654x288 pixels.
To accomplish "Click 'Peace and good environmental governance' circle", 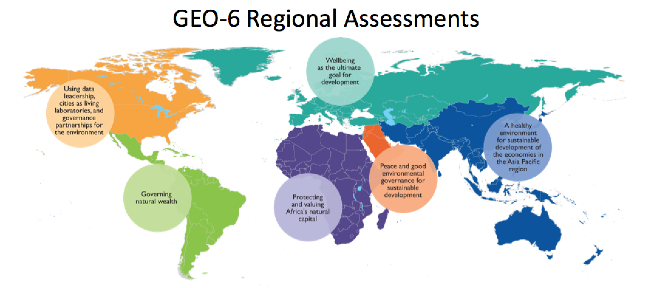I will (x=403, y=180).
